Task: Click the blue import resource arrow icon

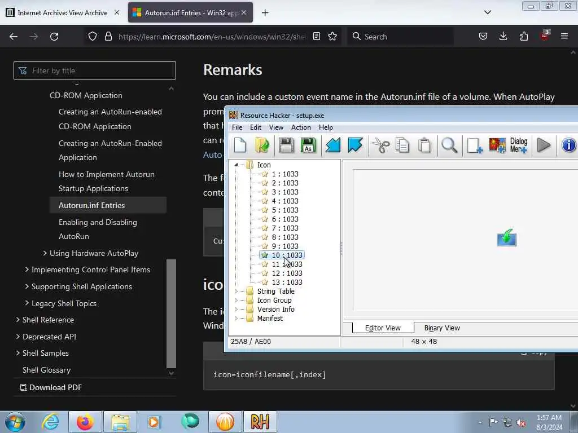Action: click(333, 145)
